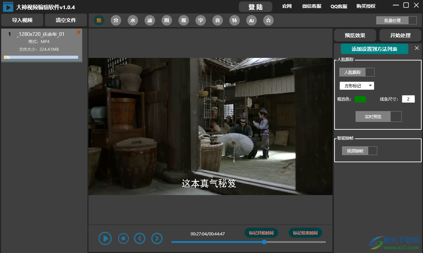The height and width of the screenshot is (253, 423).
Task: Step back to the previous frame
Action: click(140, 238)
